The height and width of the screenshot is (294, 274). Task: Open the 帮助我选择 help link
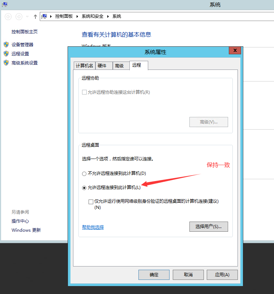(x=93, y=227)
